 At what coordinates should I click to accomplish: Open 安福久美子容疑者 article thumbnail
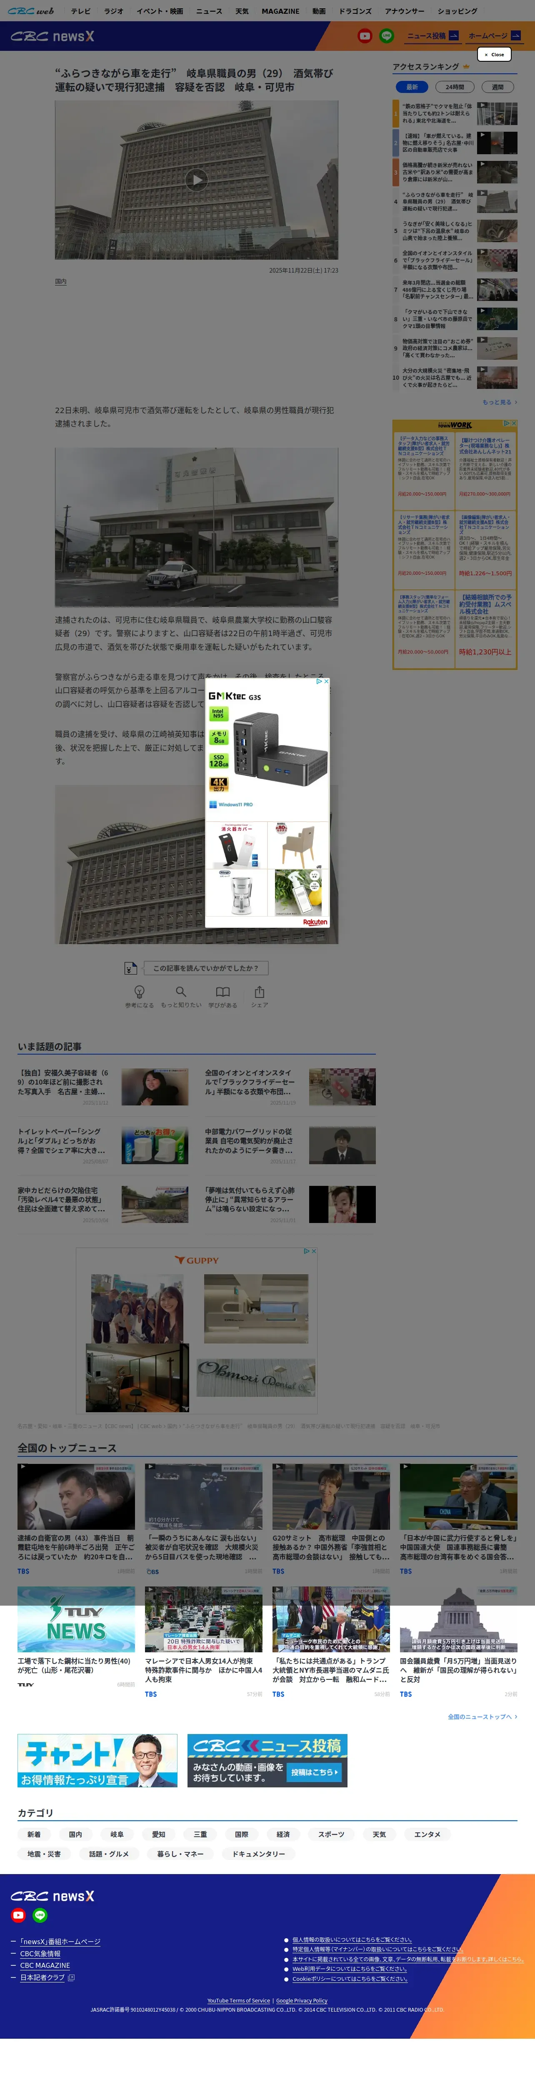(155, 1086)
